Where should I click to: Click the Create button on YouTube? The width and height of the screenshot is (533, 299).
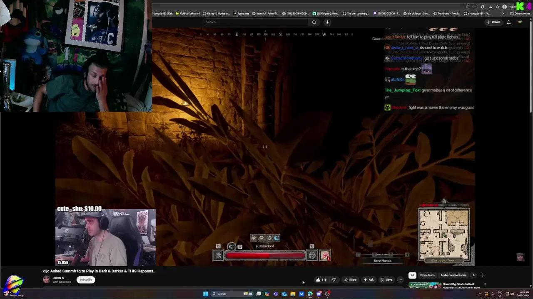pyautogui.click(x=493, y=22)
